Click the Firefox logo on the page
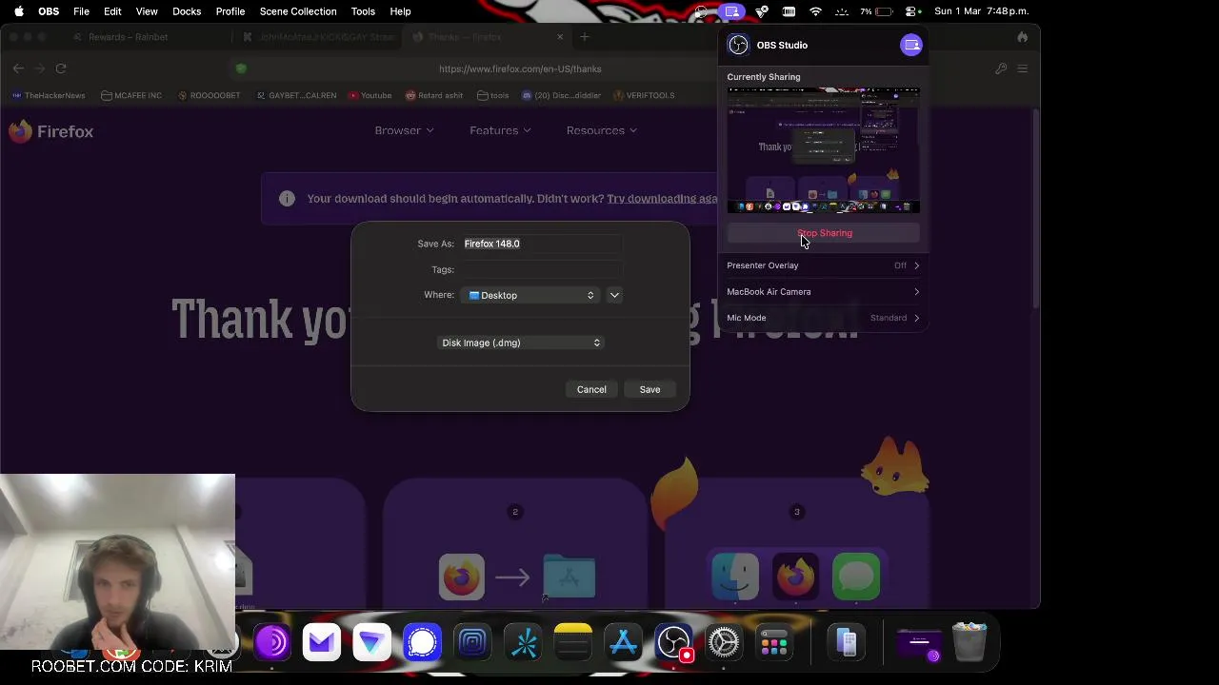 (x=51, y=131)
